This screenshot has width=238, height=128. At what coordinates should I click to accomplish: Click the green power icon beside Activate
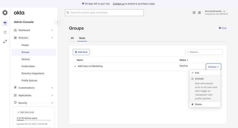(x=192, y=79)
